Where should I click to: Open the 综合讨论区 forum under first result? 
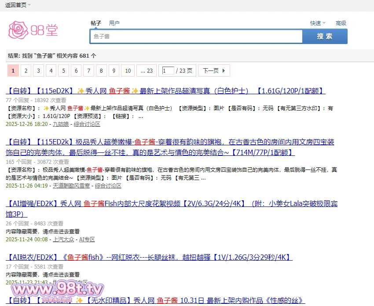pos(87,124)
